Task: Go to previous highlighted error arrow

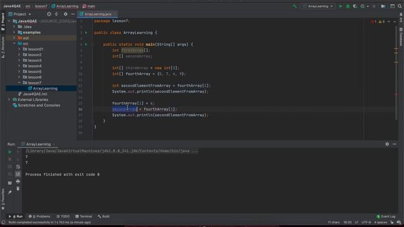Action: 389,22
